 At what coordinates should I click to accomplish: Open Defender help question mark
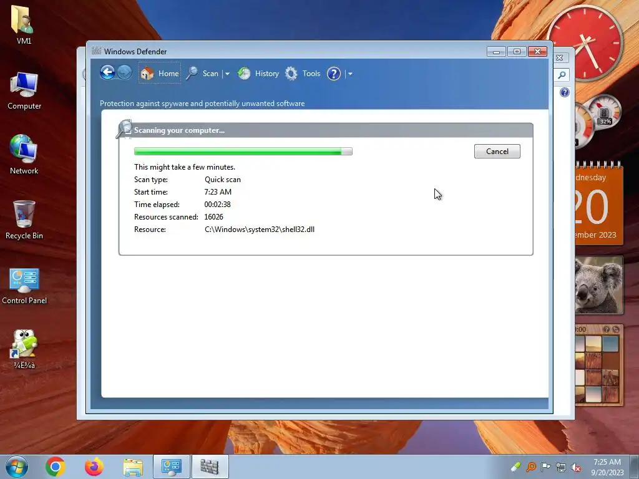click(x=333, y=74)
